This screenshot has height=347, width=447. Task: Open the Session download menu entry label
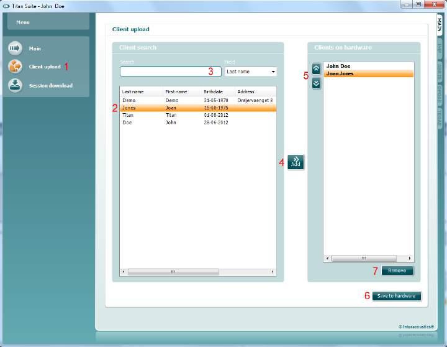click(x=51, y=85)
